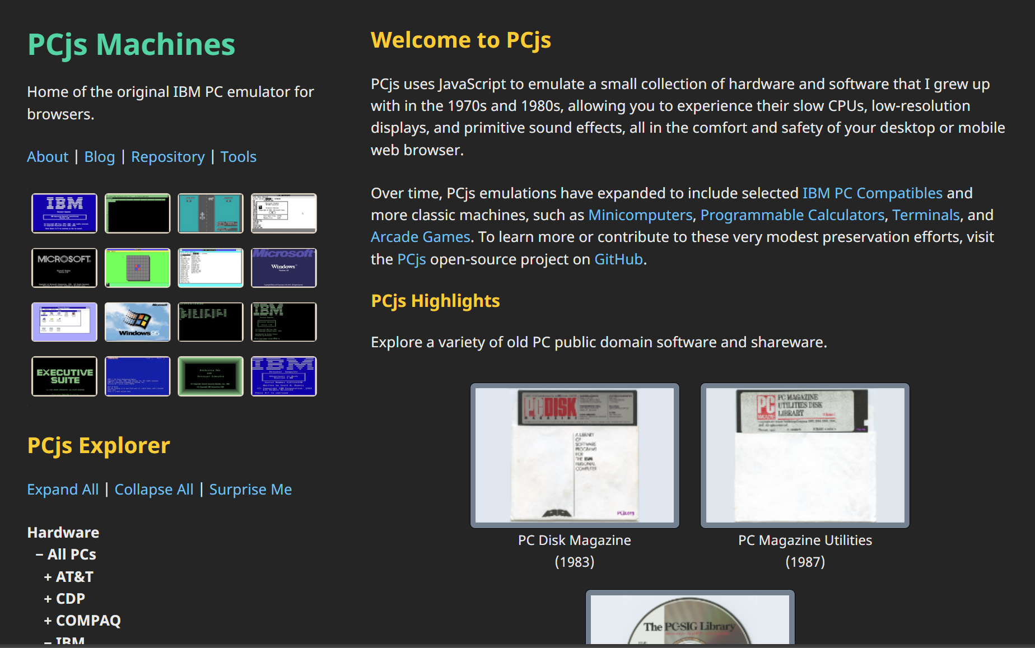Viewport: 1035px width, 648px height.
Task: Click the 'Explore a variety of old PC' sentence
Action: 599,342
